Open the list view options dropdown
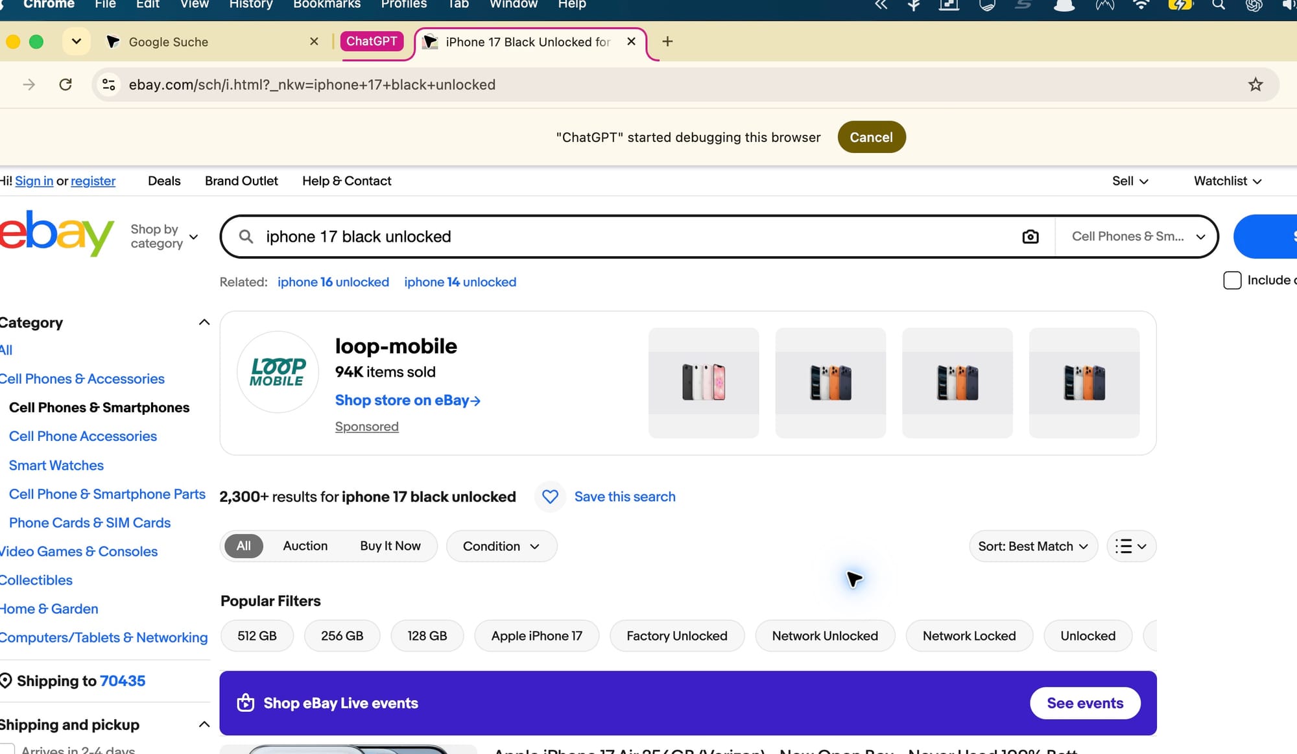Screen dimensions: 1297x754 1131,546
